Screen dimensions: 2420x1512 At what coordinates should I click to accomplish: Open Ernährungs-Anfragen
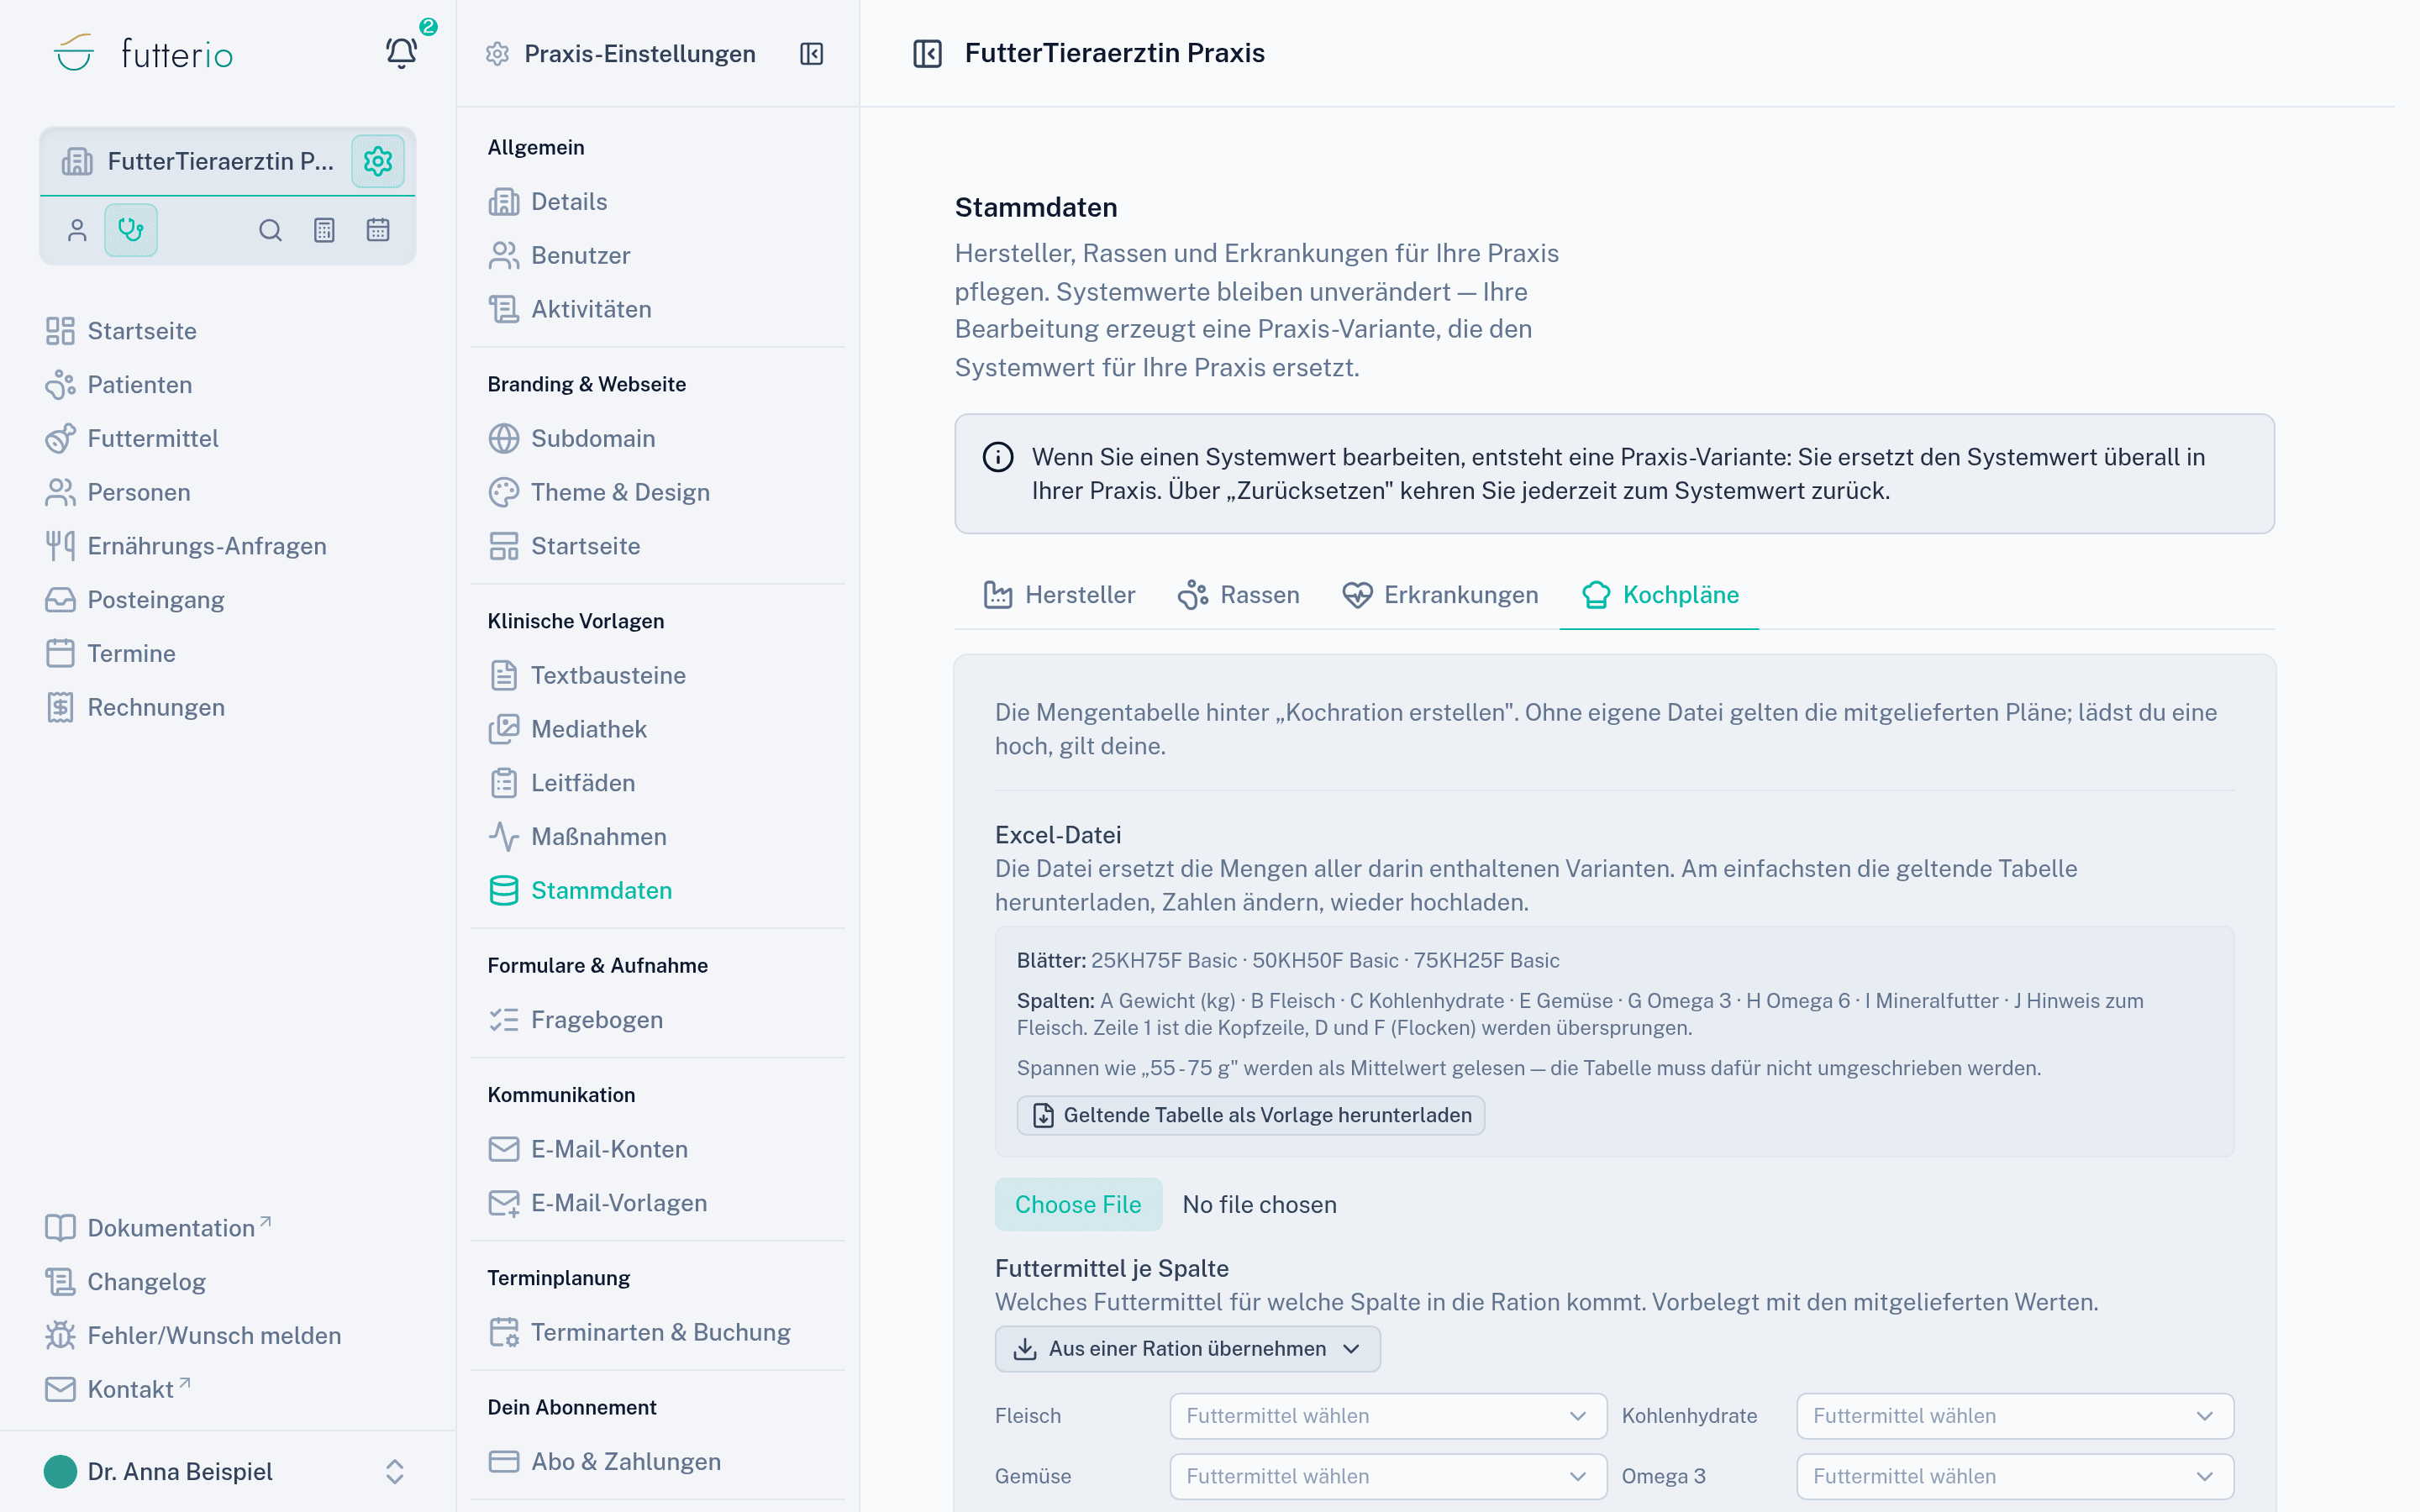coord(186,546)
